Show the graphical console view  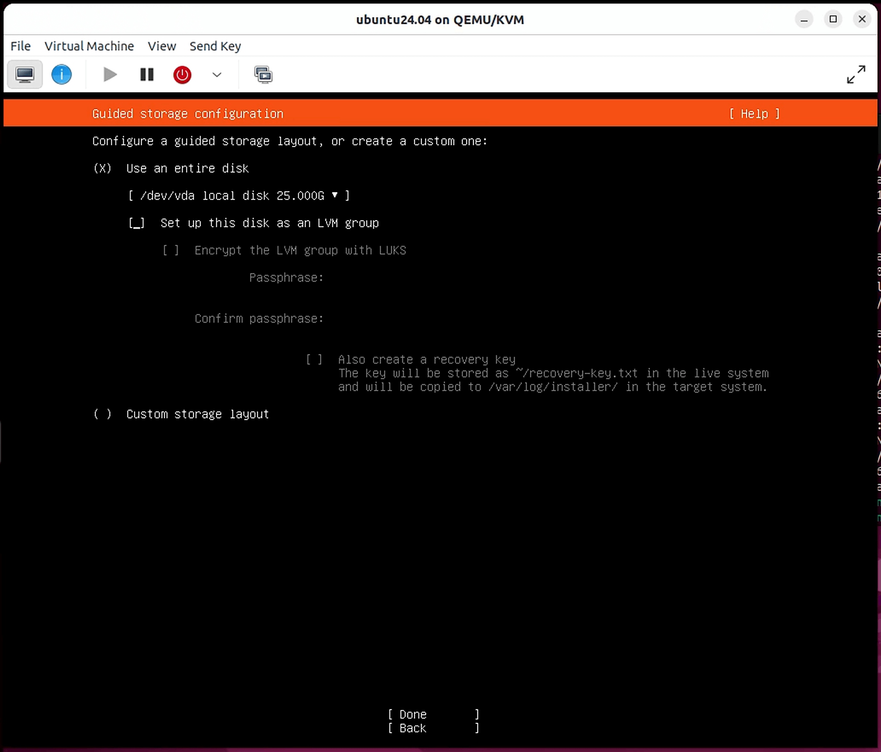pyautogui.click(x=25, y=75)
